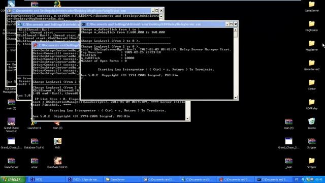Click 'Change m_dwLogTick' line in RelayServer console

123,33
